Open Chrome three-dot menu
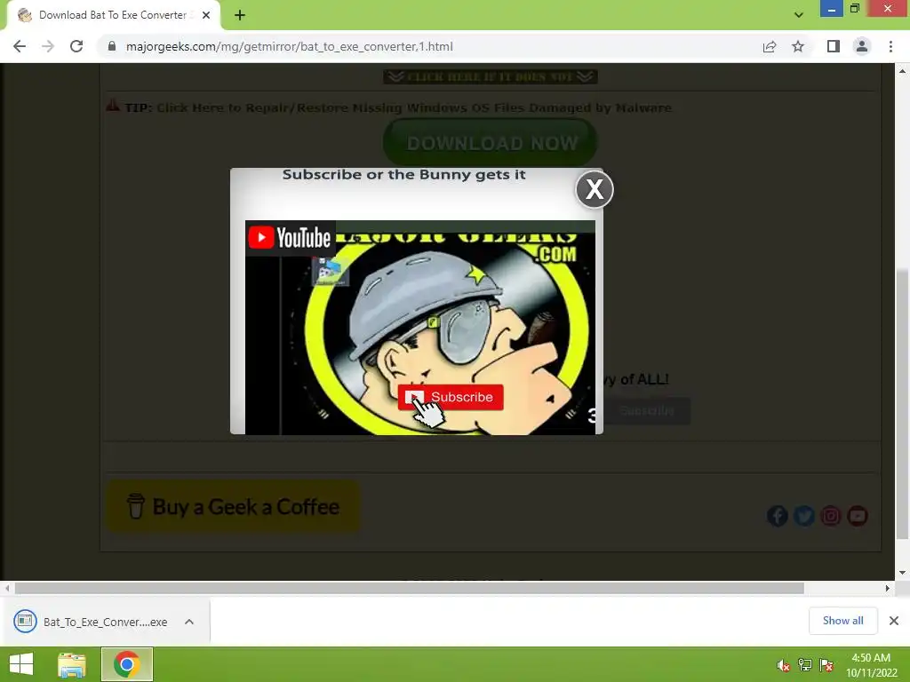Viewport: 910px width, 682px height. [890, 46]
